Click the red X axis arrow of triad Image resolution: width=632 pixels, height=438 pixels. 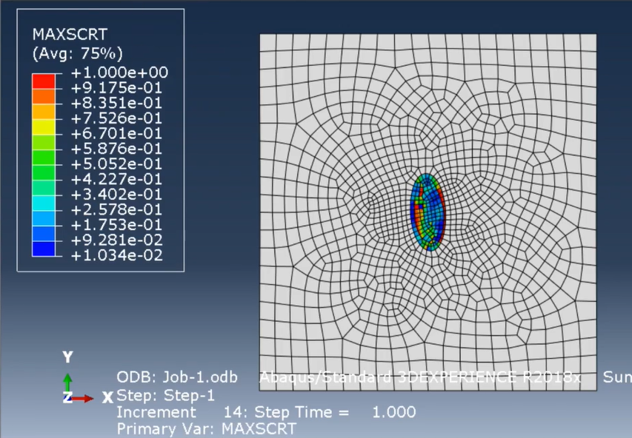(x=83, y=399)
